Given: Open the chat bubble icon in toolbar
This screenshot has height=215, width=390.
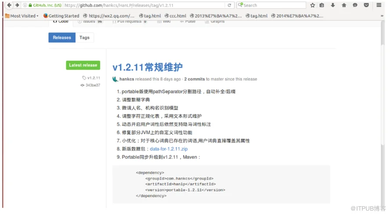Looking at the screenshot, I should [355, 5].
